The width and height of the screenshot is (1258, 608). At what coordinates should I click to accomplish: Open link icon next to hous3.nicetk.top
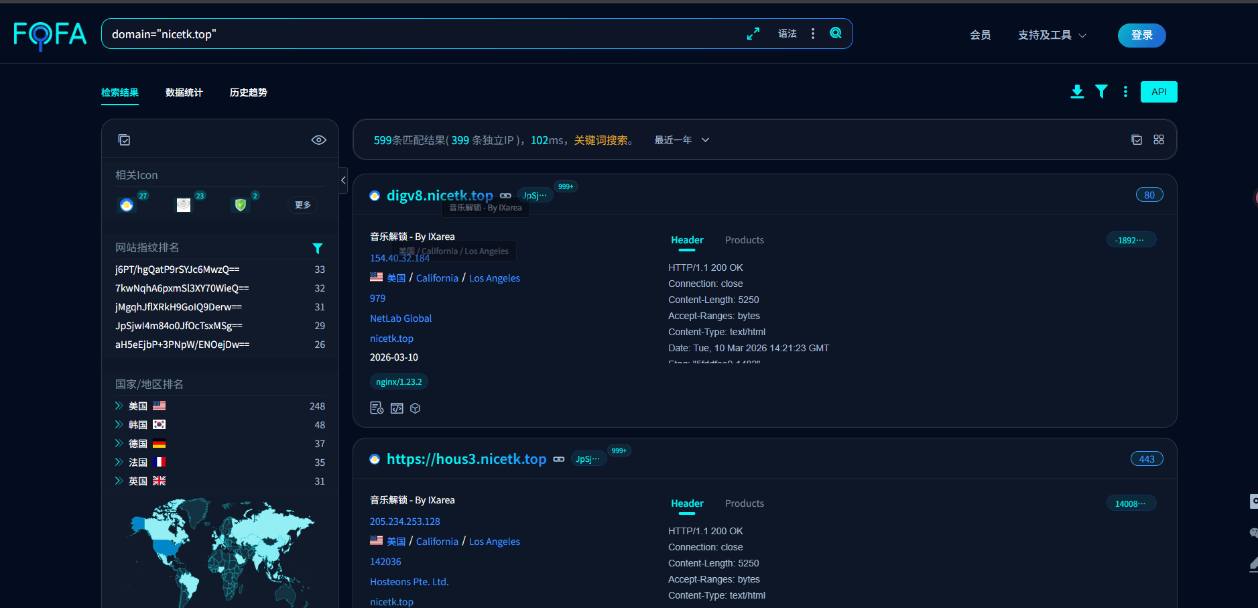click(559, 459)
